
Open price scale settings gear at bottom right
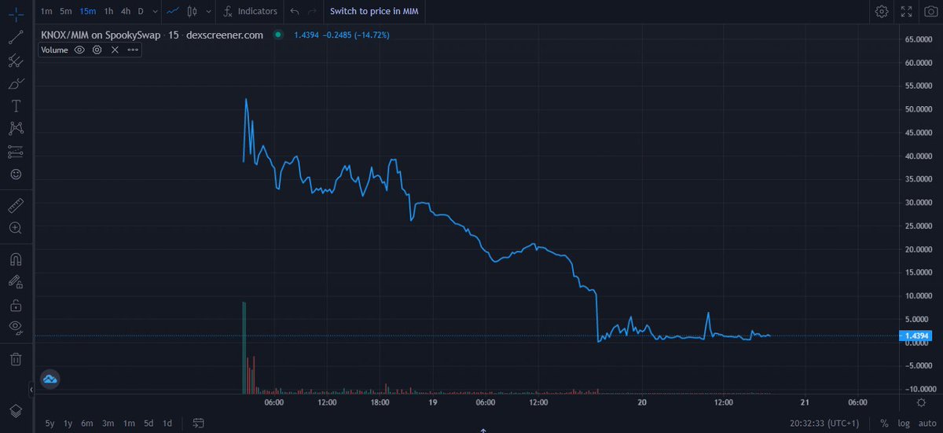(921, 402)
